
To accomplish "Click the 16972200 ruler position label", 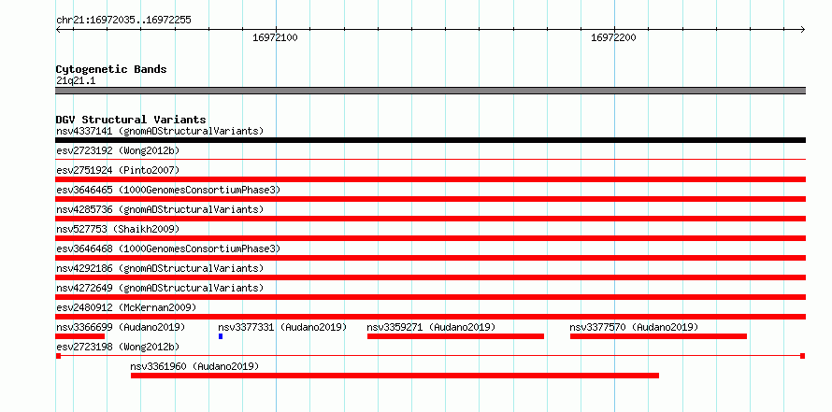I will (x=613, y=37).
